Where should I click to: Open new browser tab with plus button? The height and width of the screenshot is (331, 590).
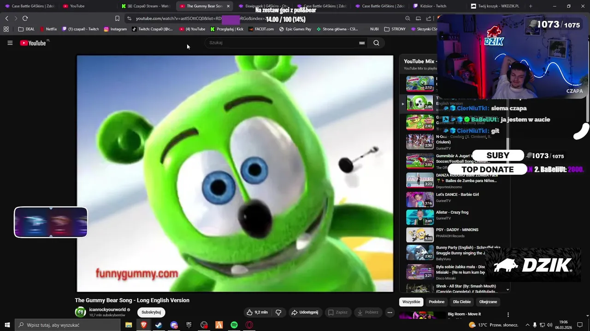(x=531, y=6)
